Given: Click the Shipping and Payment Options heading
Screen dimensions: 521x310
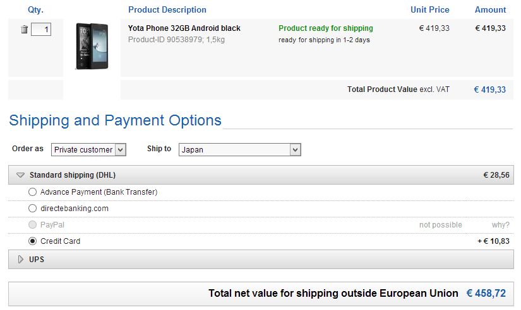Looking at the screenshot, I should coord(115,120).
